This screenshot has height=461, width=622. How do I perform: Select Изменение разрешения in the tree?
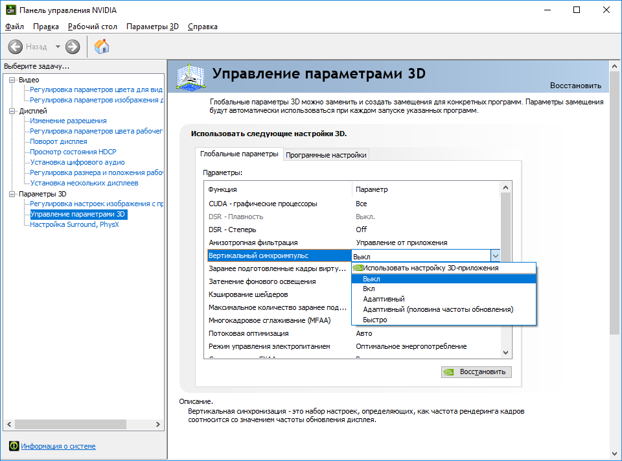click(68, 121)
